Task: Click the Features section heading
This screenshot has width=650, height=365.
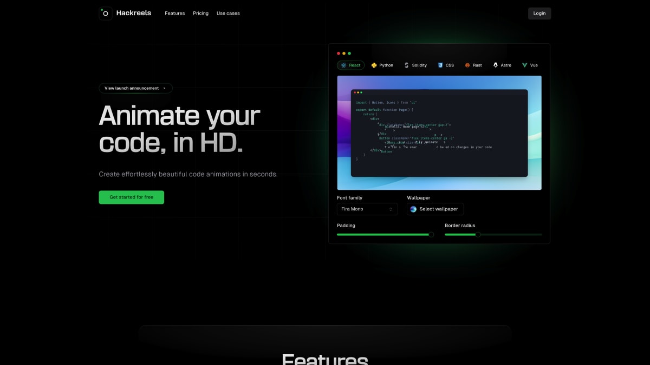Action: click(x=325, y=360)
